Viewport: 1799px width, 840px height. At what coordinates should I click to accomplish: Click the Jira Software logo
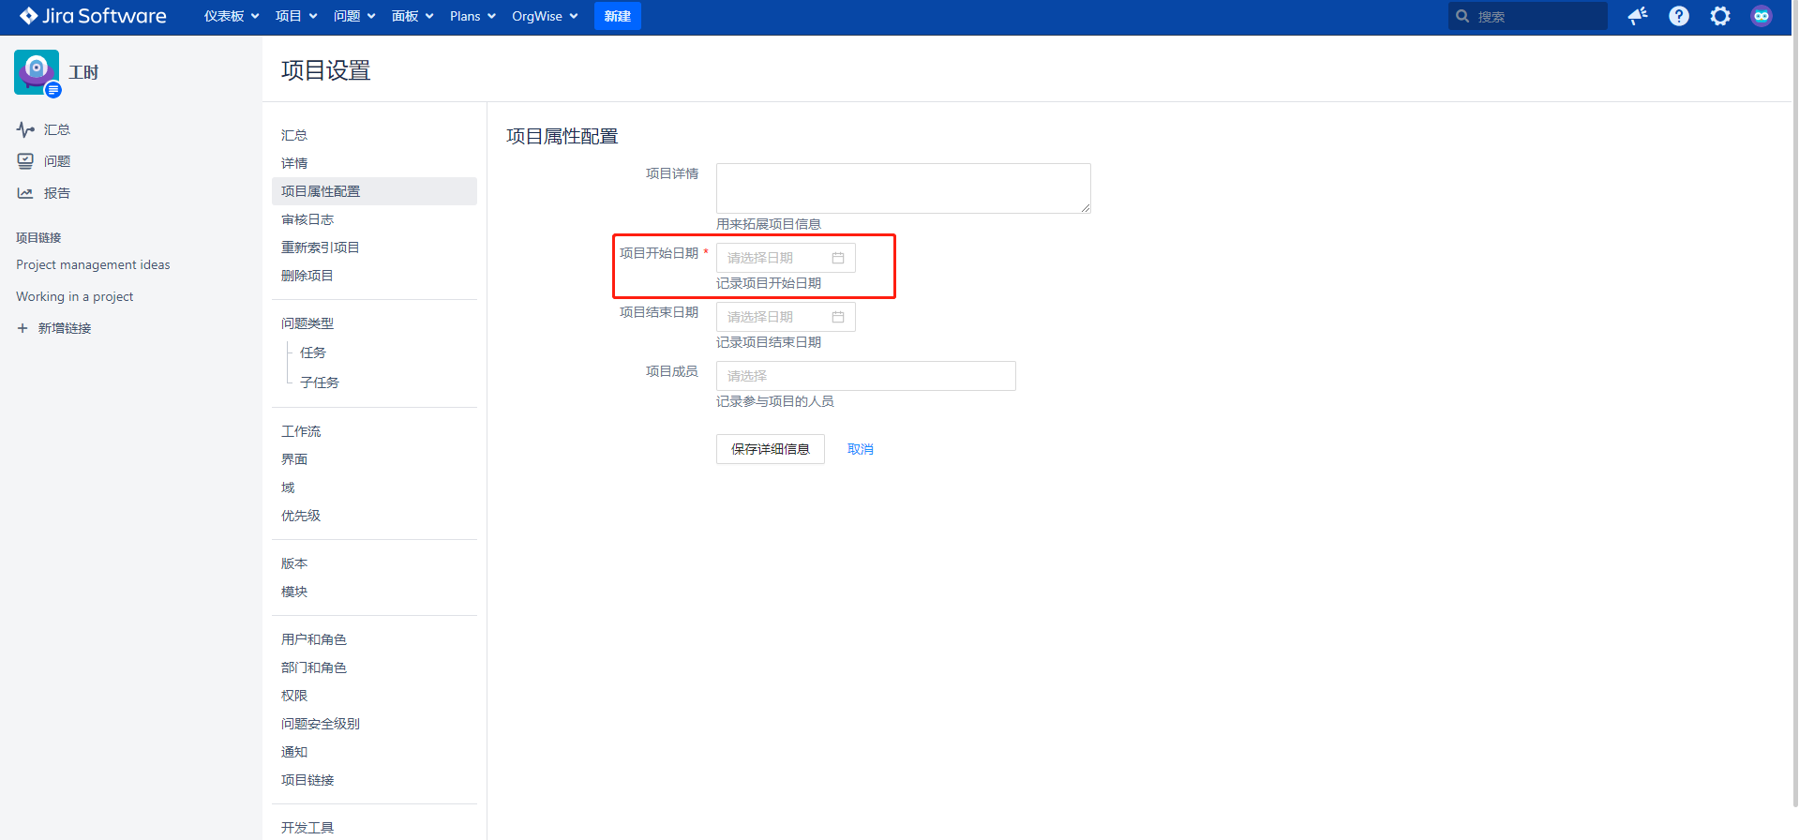click(x=93, y=16)
